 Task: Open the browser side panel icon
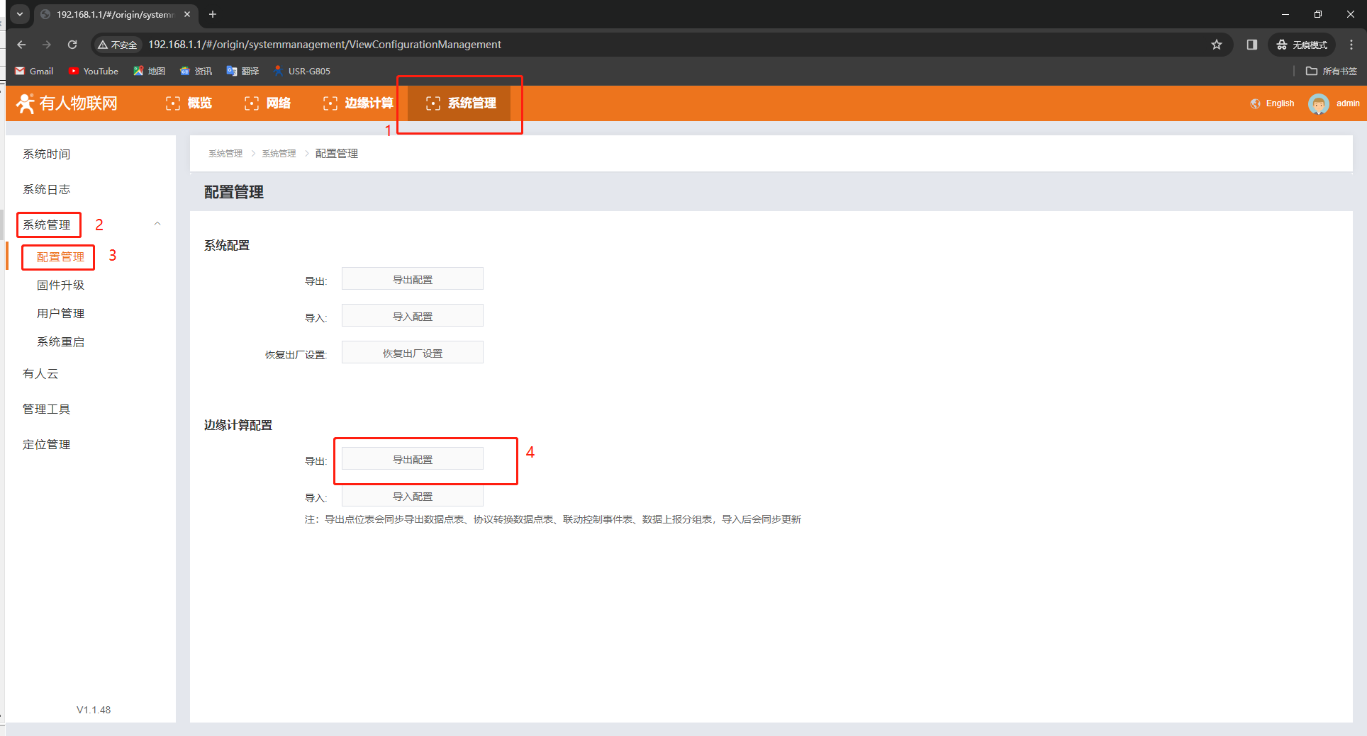1251,45
